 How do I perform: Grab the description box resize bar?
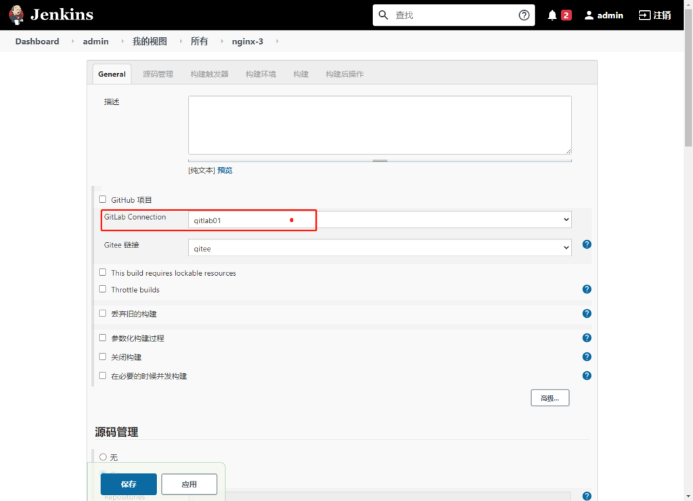[380, 161]
